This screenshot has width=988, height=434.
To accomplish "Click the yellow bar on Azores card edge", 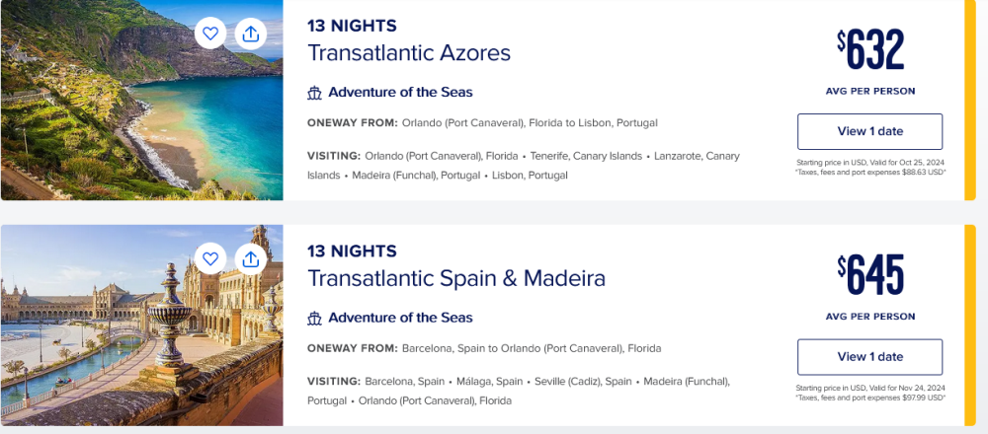I will 970,100.
